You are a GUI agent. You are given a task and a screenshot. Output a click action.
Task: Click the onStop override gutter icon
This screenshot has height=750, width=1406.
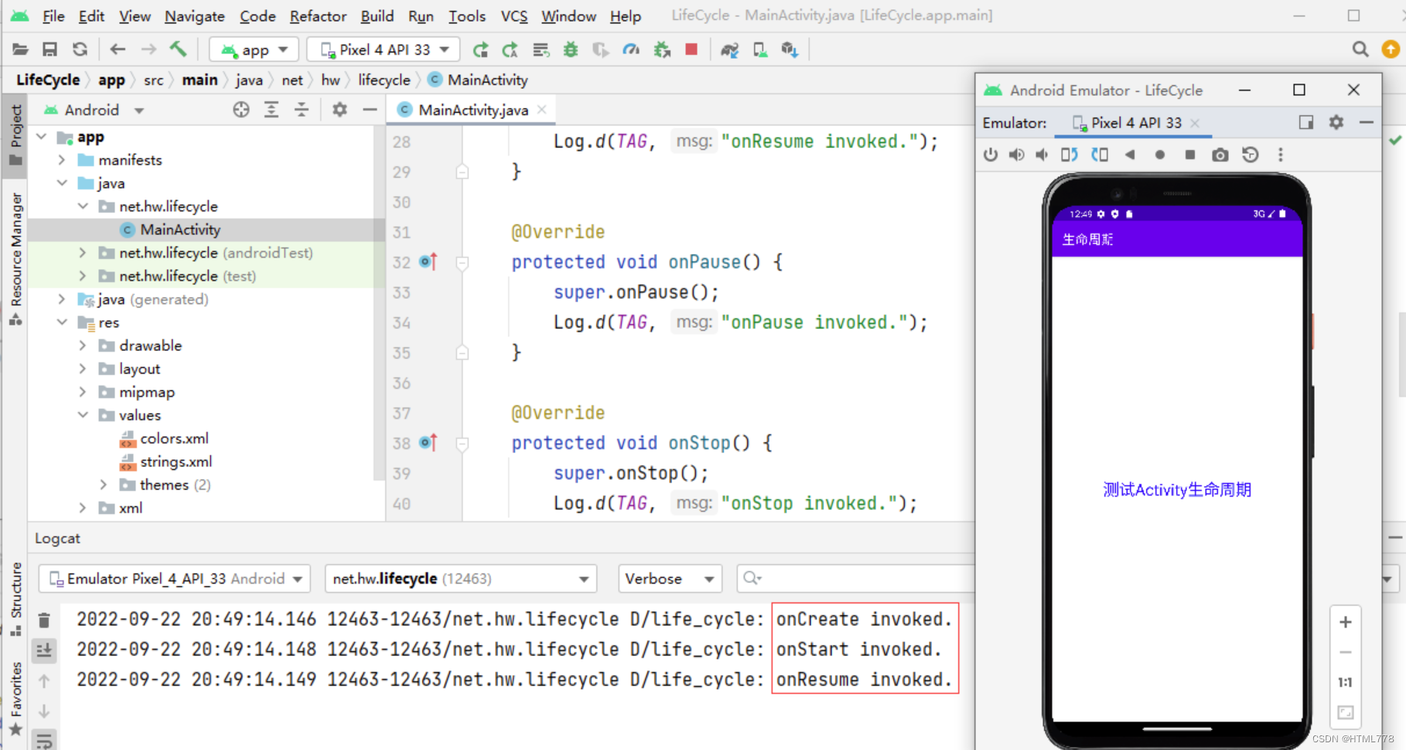tap(428, 443)
